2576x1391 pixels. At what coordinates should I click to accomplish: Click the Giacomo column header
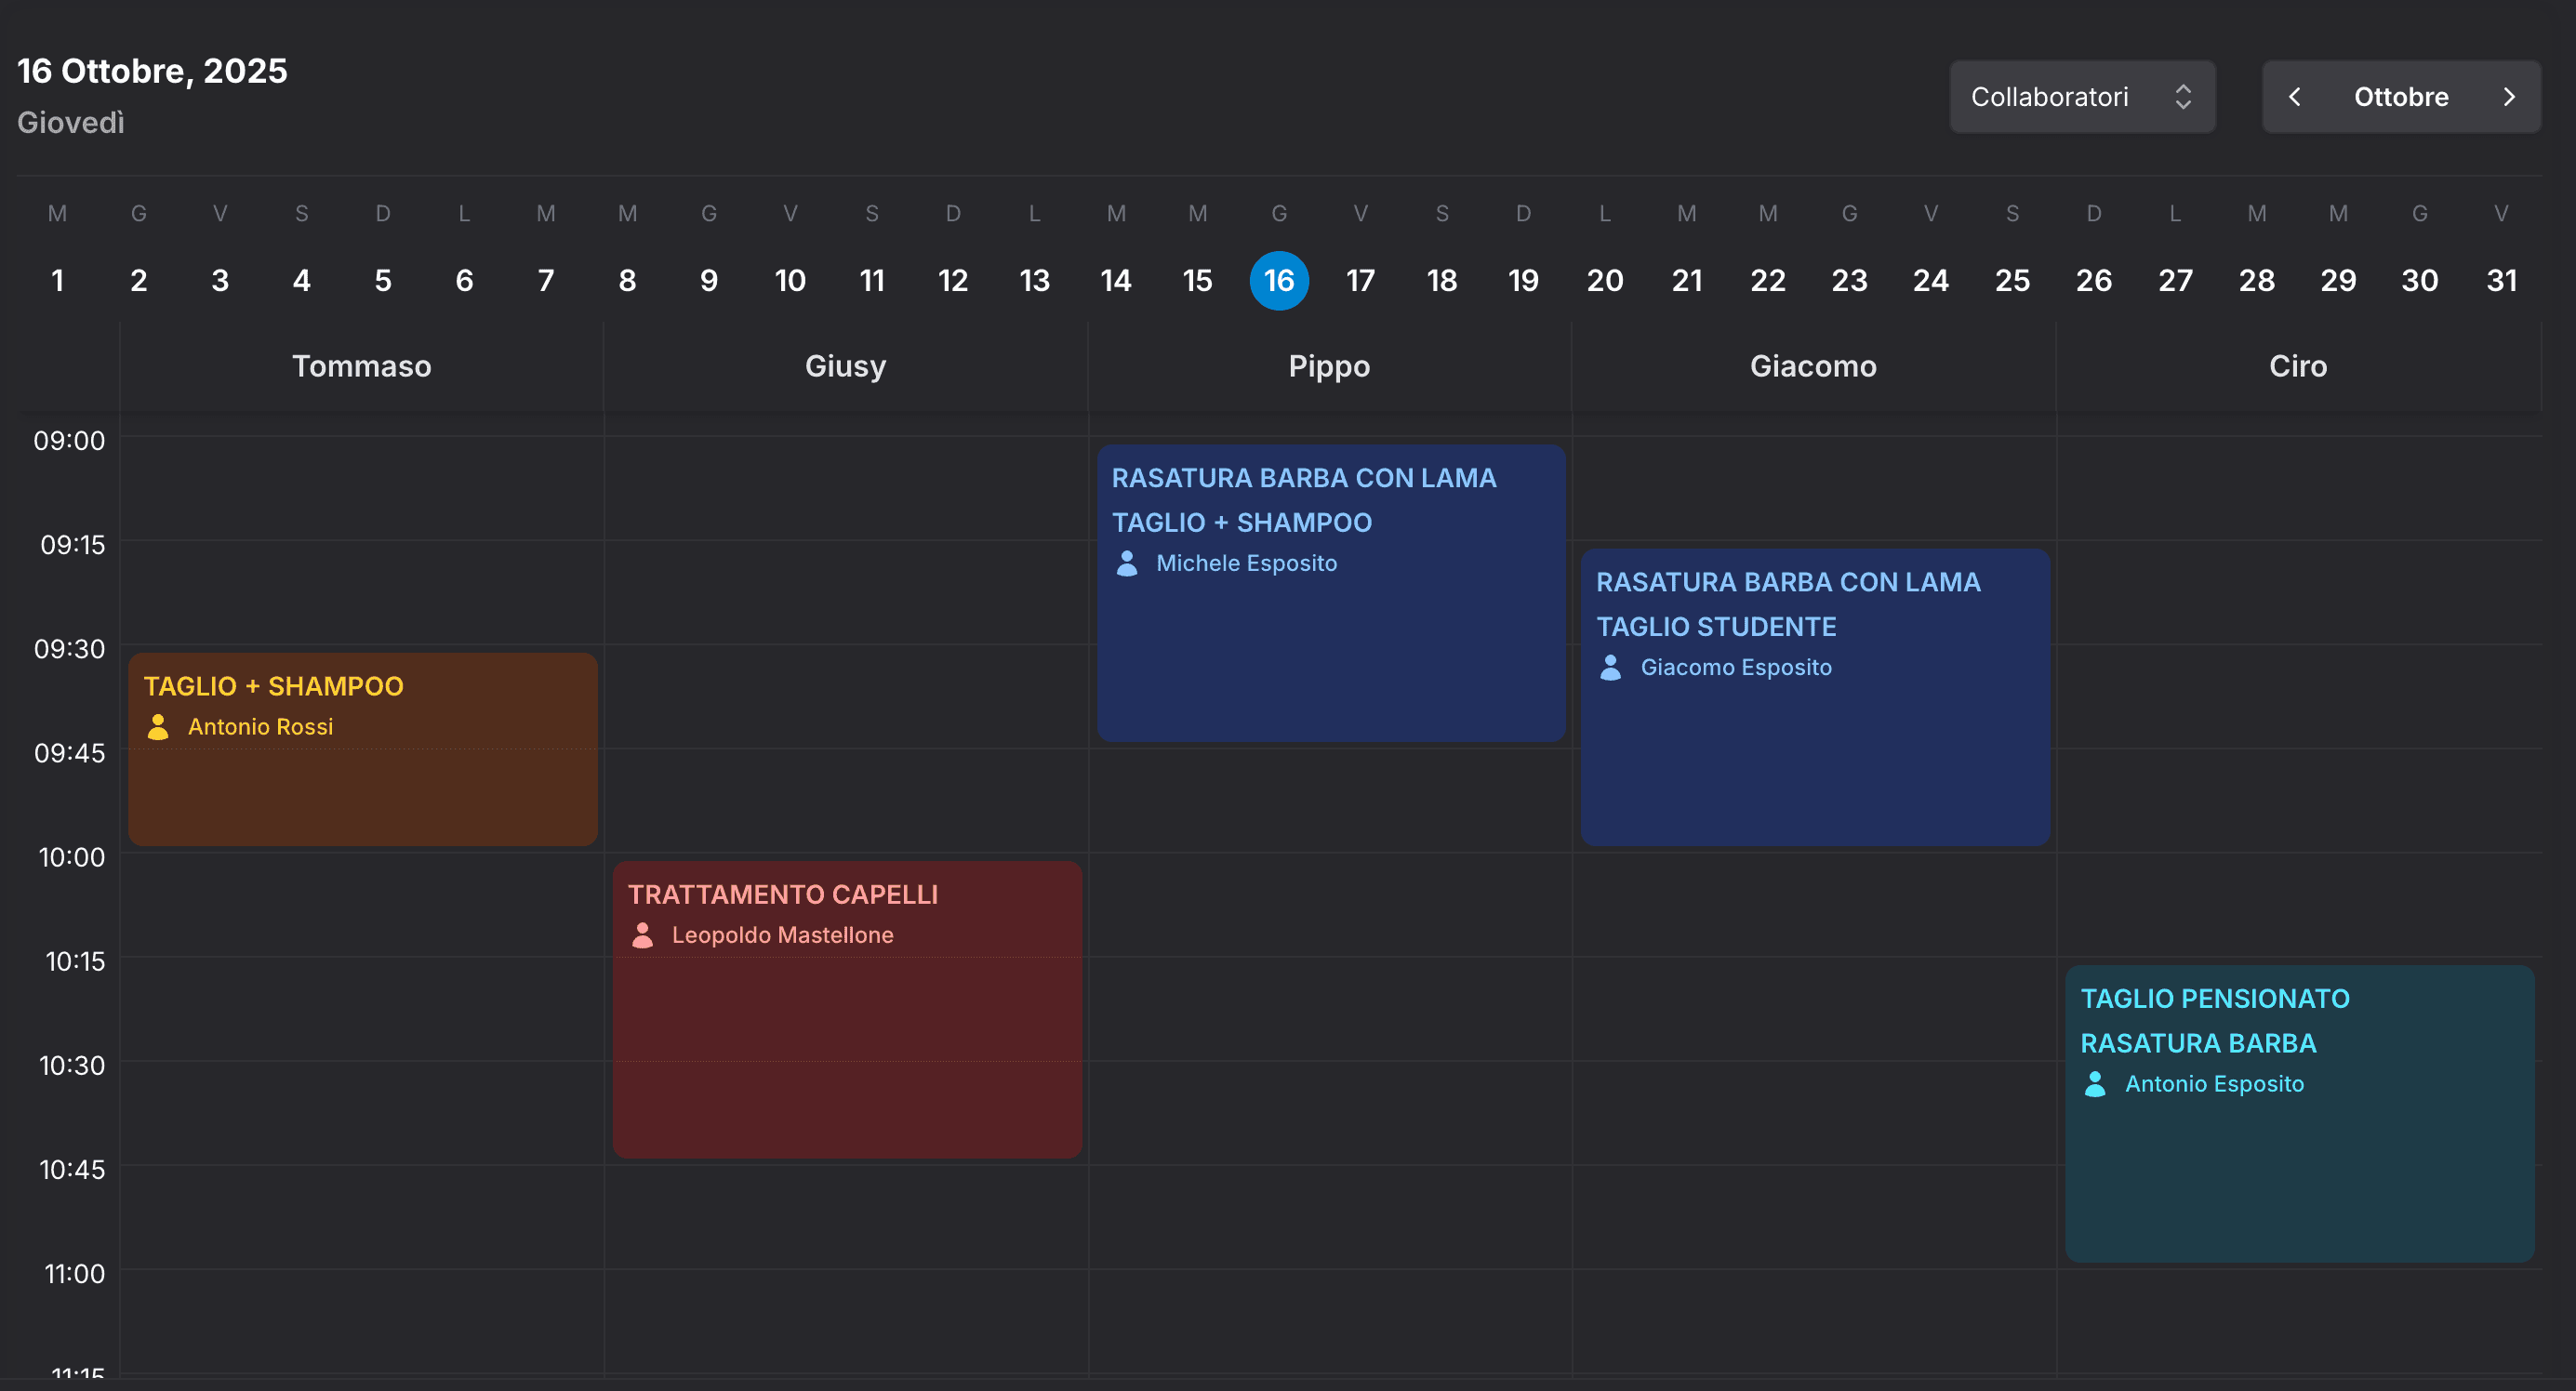tap(1812, 366)
